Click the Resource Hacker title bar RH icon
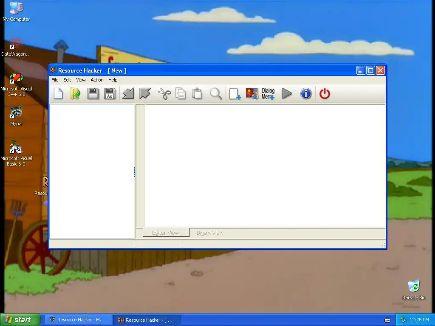 tap(53, 70)
